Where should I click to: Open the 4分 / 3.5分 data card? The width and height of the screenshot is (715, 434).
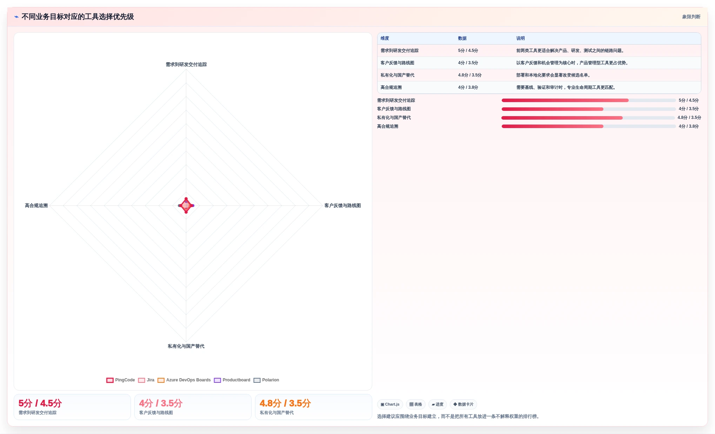tap(193, 407)
